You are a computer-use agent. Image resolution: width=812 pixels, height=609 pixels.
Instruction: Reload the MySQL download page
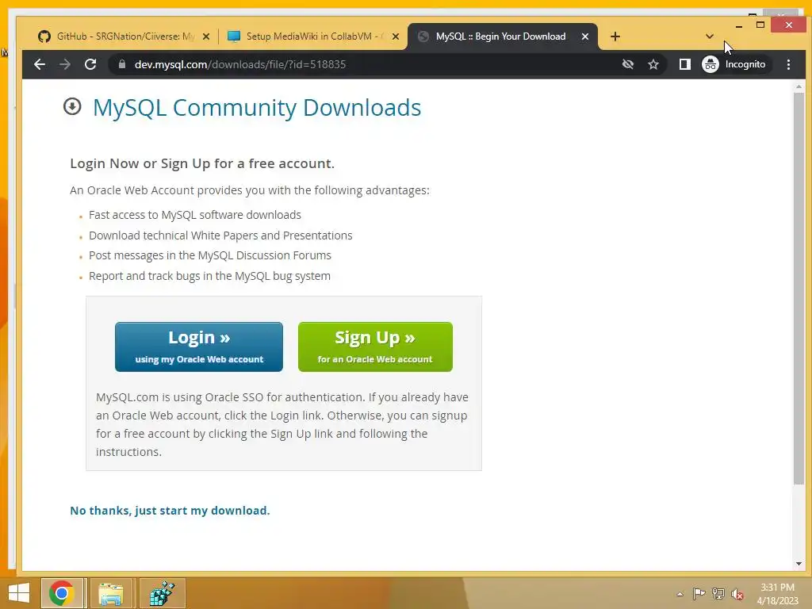click(x=90, y=64)
